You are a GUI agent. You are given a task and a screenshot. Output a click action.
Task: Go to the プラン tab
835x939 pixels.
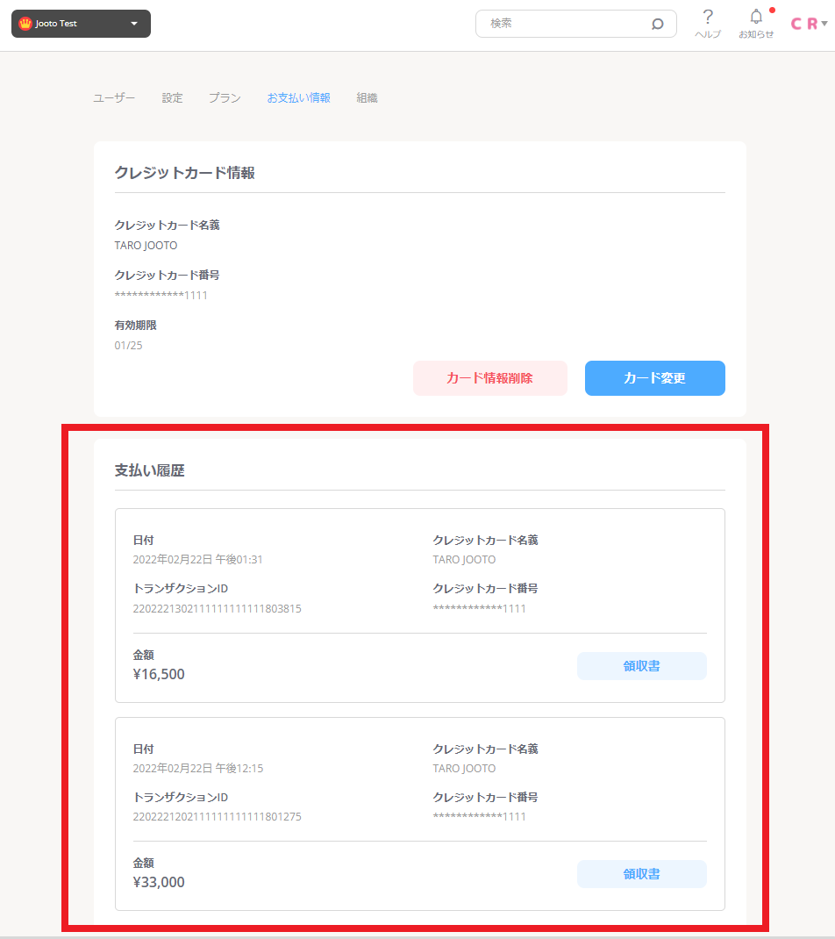coord(225,98)
